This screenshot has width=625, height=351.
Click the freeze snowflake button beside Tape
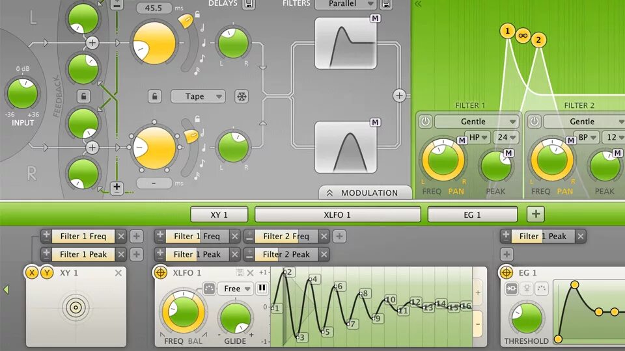(241, 96)
